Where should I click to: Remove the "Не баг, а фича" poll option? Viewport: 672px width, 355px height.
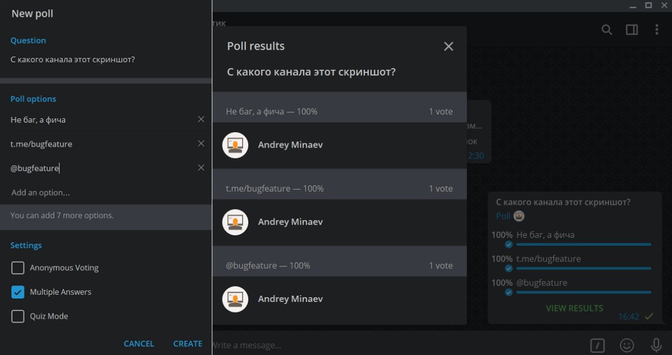(x=201, y=119)
